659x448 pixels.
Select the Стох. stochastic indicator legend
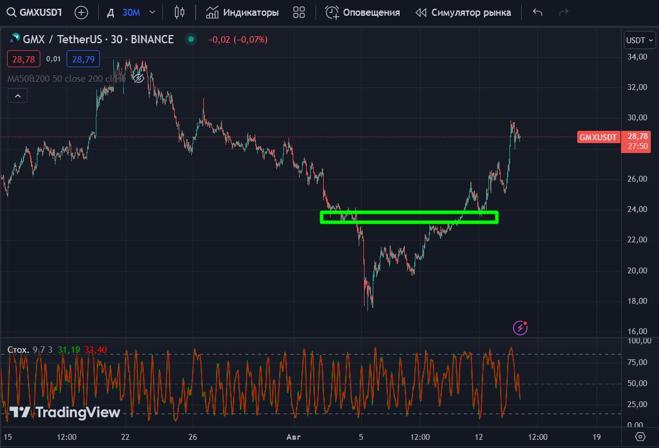pos(18,350)
